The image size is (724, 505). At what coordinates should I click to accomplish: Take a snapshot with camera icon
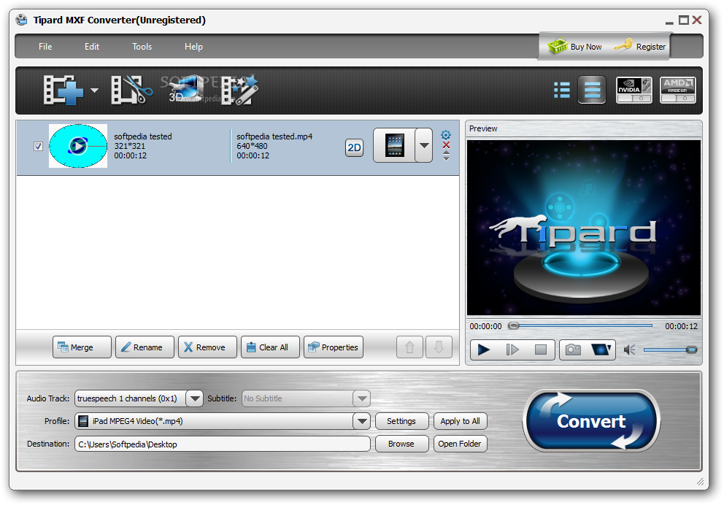[573, 350]
